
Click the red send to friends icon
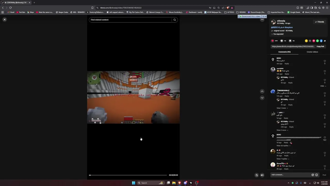[x=314, y=41]
